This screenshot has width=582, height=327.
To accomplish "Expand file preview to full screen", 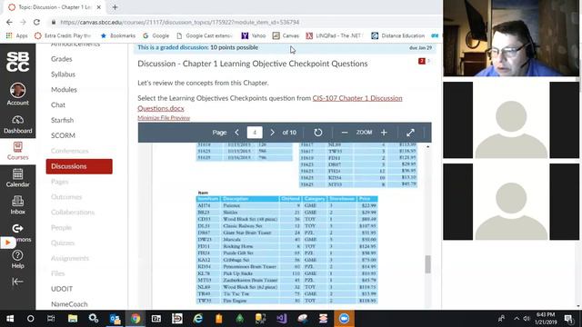I will 410,133.
